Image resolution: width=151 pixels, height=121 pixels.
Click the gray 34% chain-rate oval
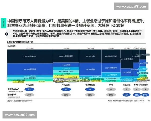[x=111, y=95]
